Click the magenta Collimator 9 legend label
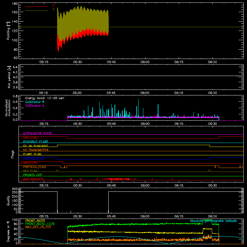Viewport: 247px width, 247px height. [x=35, y=106]
